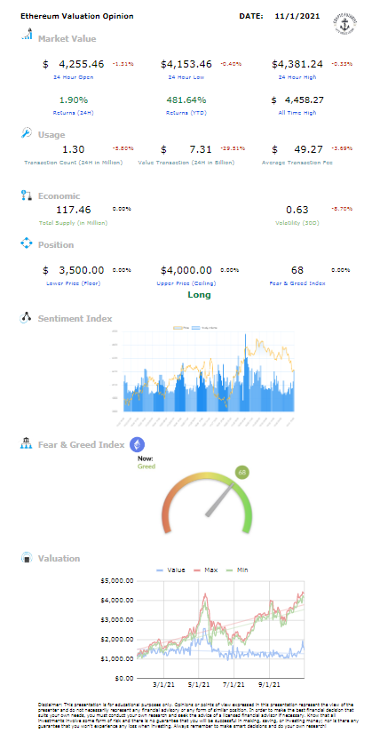Click the 'All Time High' label
The height and width of the screenshot is (741, 380).
pos(297,113)
